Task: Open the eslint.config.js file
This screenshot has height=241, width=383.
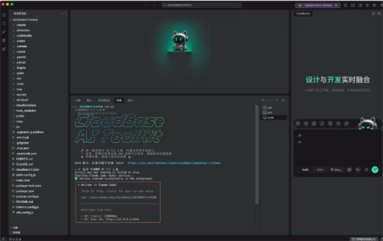Action: point(38,175)
